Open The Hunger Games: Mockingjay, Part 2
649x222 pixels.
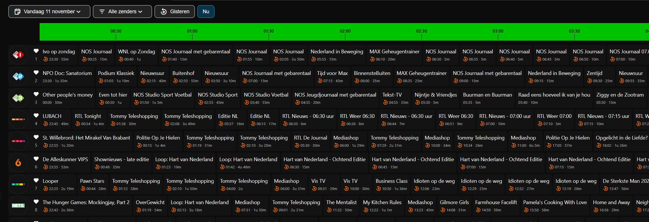pos(86,206)
